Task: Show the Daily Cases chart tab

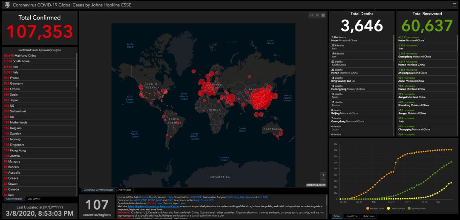Action: click(x=369, y=216)
